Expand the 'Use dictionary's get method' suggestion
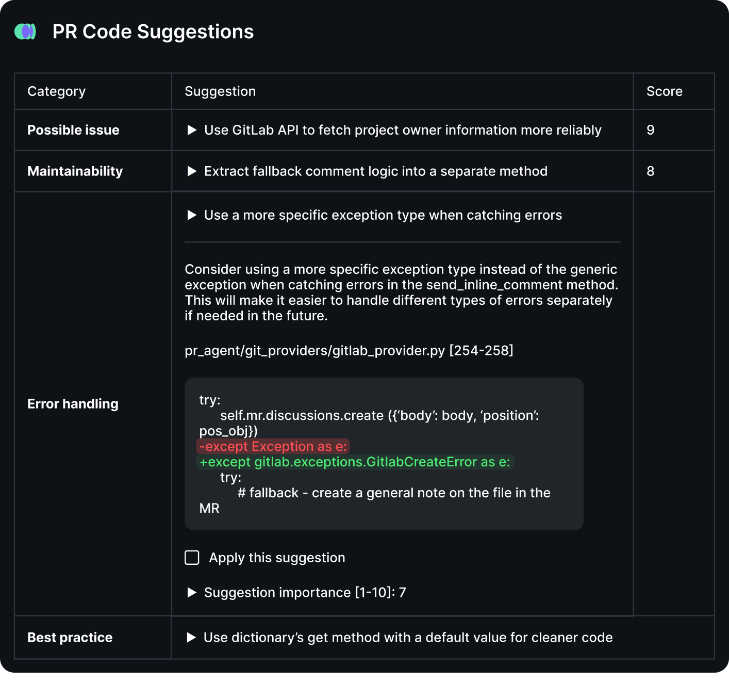The height and width of the screenshot is (684, 729). click(192, 637)
